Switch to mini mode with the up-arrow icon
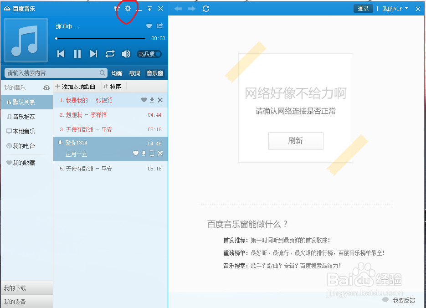Viewport: 426px width, 308px height. pyautogui.click(x=150, y=9)
